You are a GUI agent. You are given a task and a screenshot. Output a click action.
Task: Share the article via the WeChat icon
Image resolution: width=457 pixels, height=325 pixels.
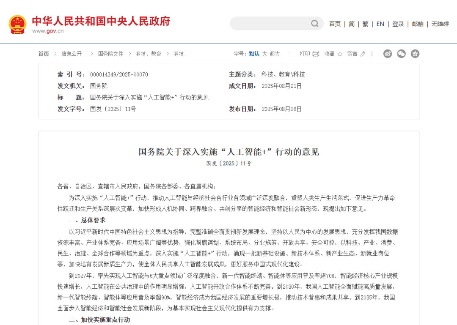[x=401, y=54]
